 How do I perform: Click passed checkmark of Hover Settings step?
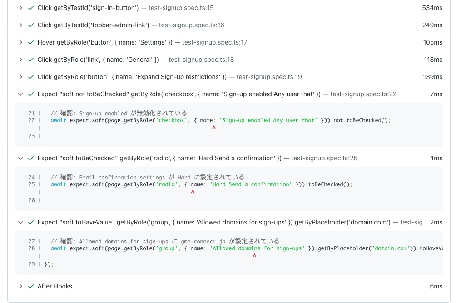[31, 42]
